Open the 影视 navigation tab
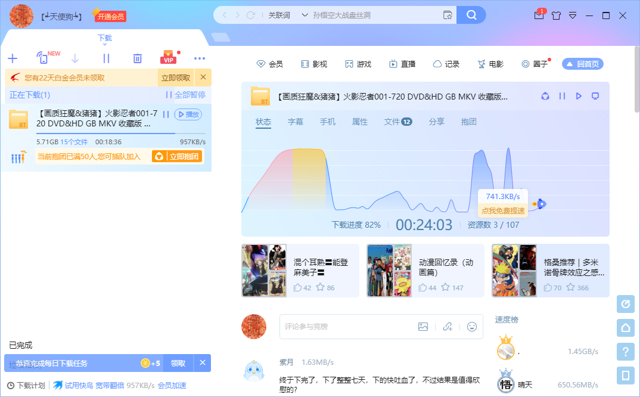The height and width of the screenshot is (397, 640). pyautogui.click(x=314, y=64)
